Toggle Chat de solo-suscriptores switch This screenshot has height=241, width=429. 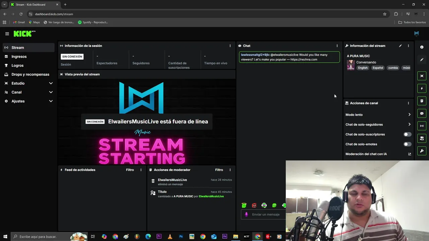[x=407, y=134]
